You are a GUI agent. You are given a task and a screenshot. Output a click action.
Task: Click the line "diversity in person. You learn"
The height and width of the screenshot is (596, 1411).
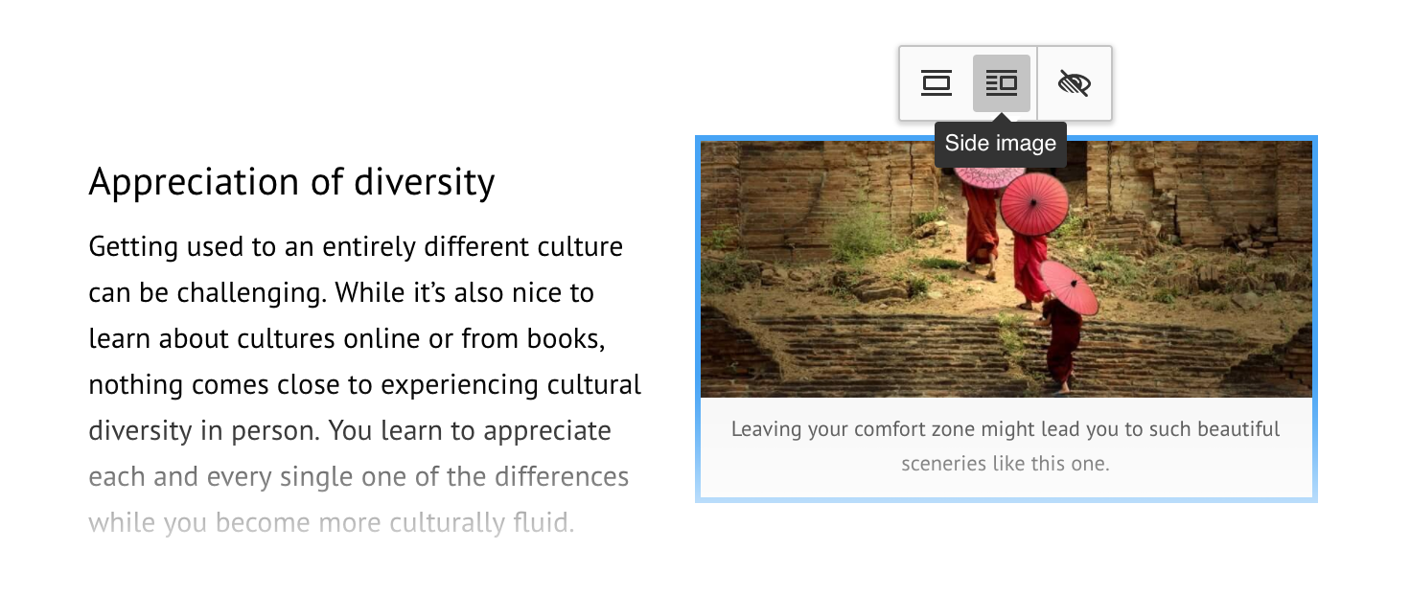[350, 430]
